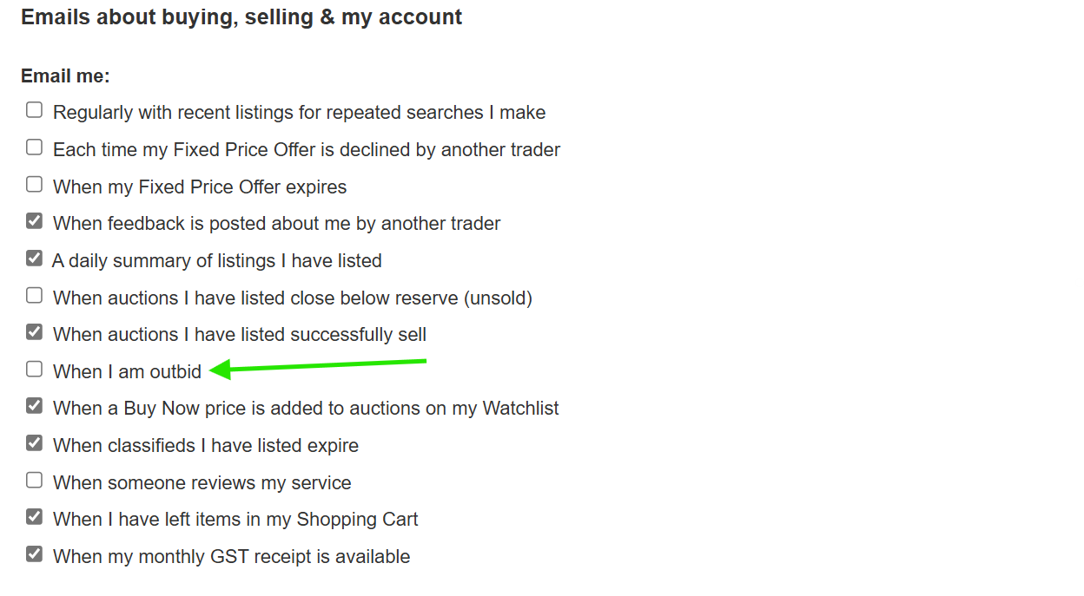The width and height of the screenshot is (1084, 596).
Task: Check 'When someone reviews my service' box
Action: click(x=34, y=481)
